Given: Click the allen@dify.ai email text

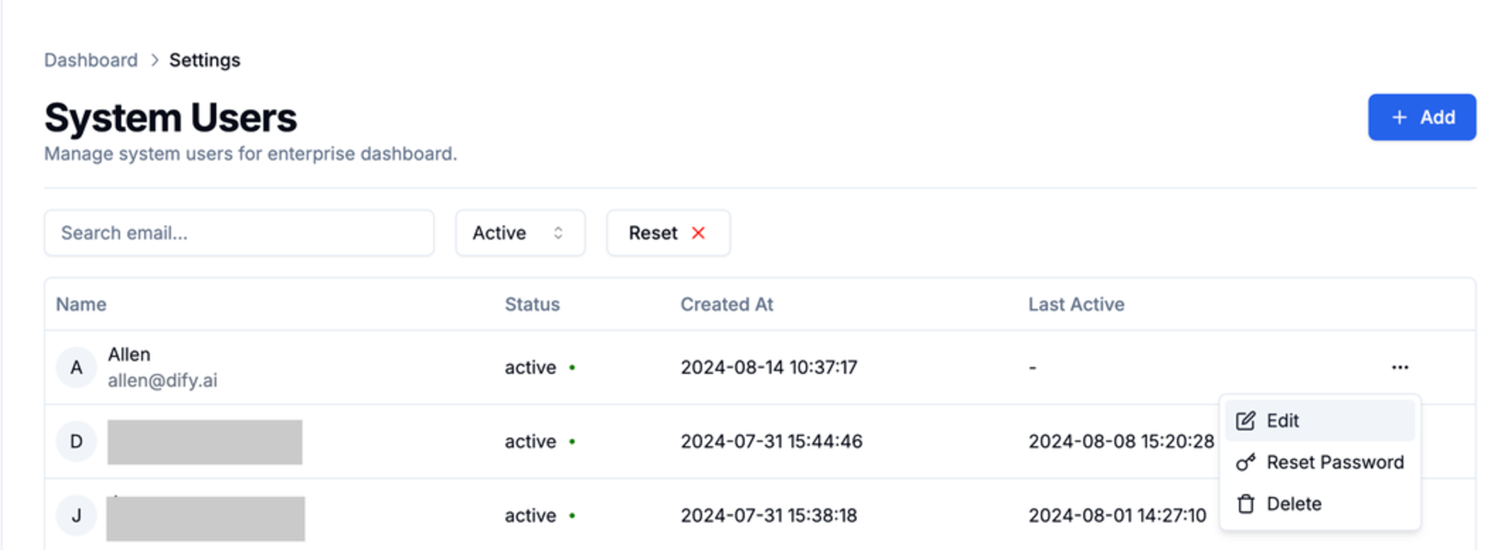Looking at the screenshot, I should coord(162,380).
